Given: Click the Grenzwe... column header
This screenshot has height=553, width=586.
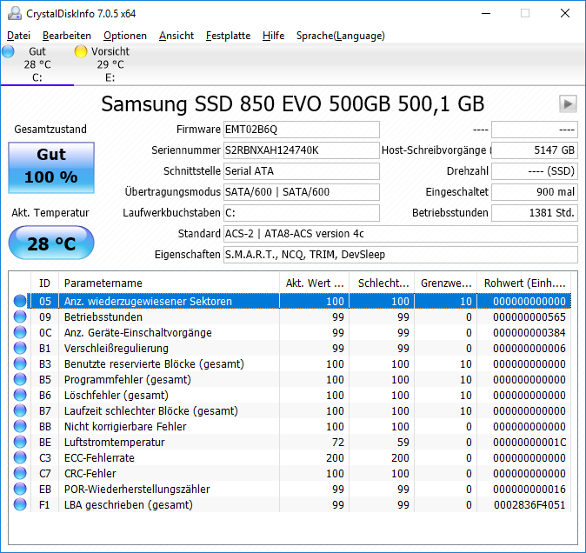Looking at the screenshot, I should click(x=445, y=283).
